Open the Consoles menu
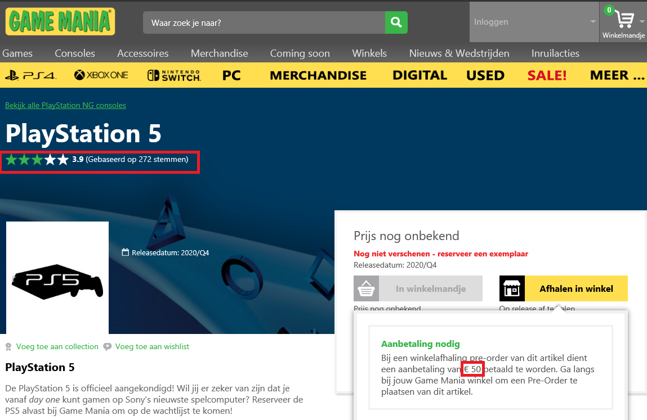 (x=75, y=53)
